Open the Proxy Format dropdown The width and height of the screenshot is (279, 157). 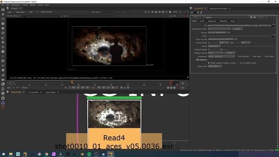[221, 39]
